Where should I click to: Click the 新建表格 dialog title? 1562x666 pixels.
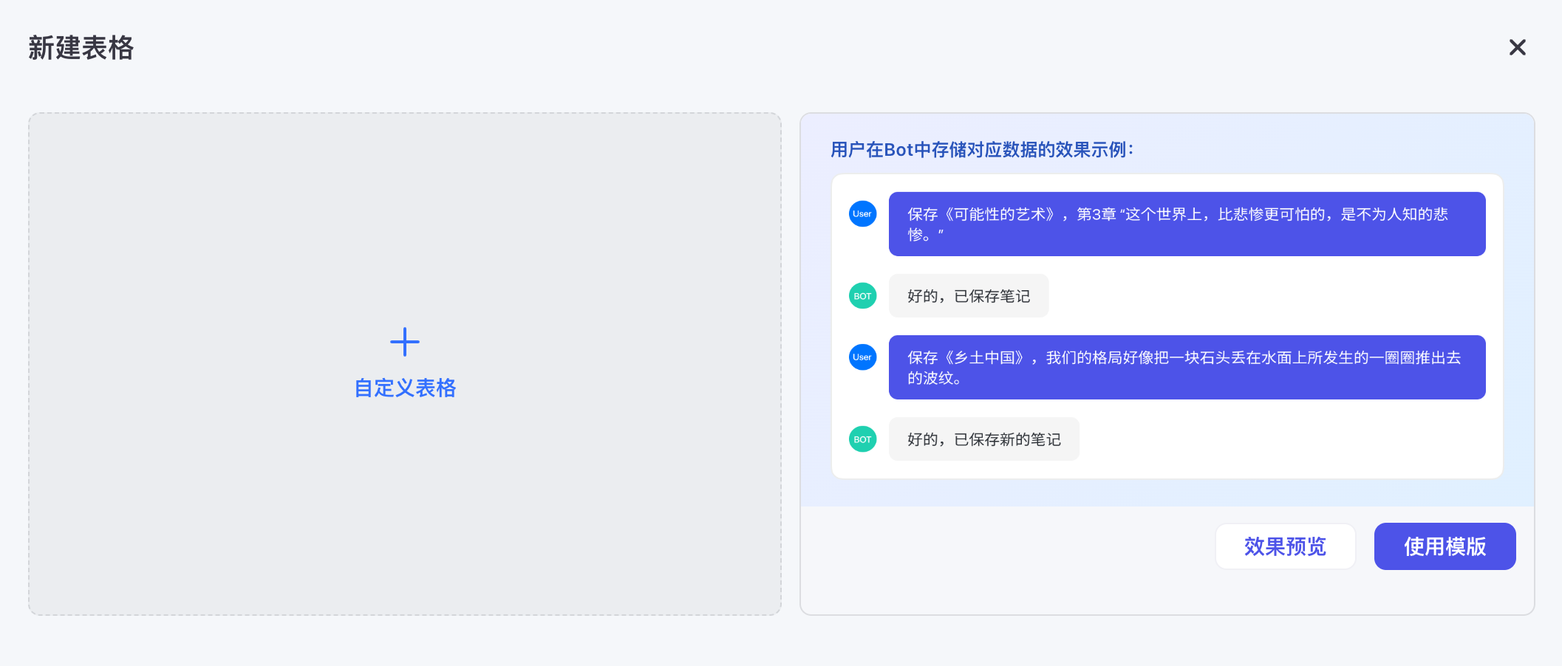click(81, 48)
